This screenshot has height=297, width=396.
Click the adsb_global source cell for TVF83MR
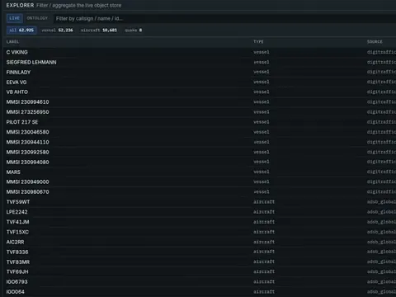pos(381,262)
